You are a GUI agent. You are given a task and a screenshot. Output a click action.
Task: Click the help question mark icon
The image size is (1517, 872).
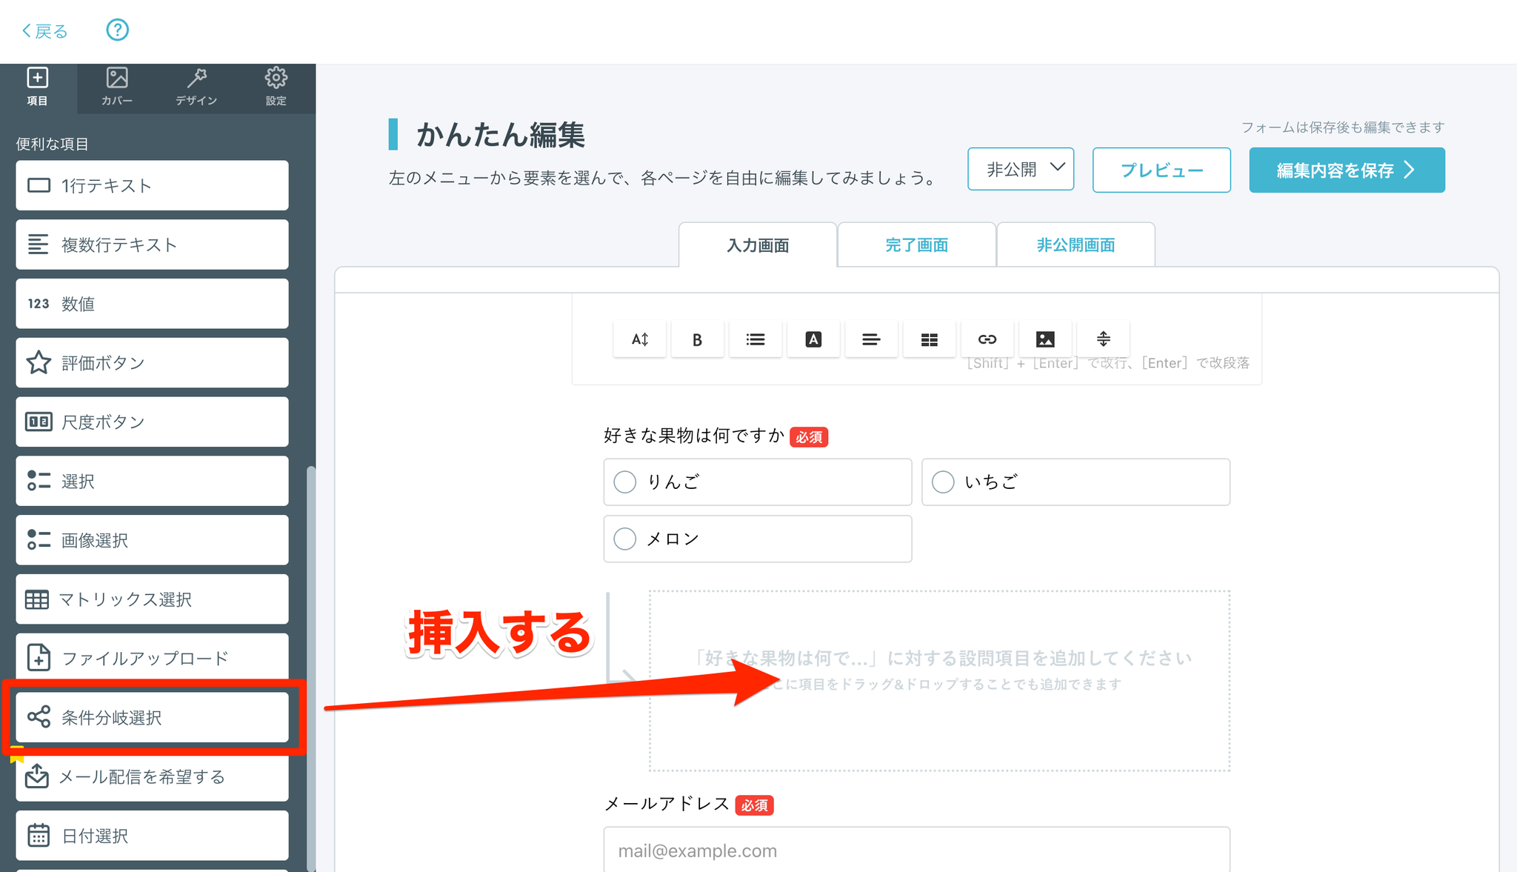(x=117, y=30)
